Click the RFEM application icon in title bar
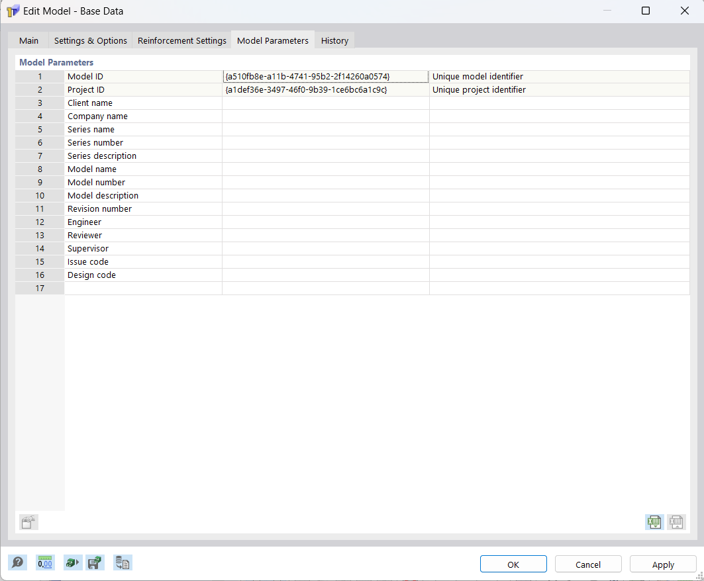 pos(11,11)
